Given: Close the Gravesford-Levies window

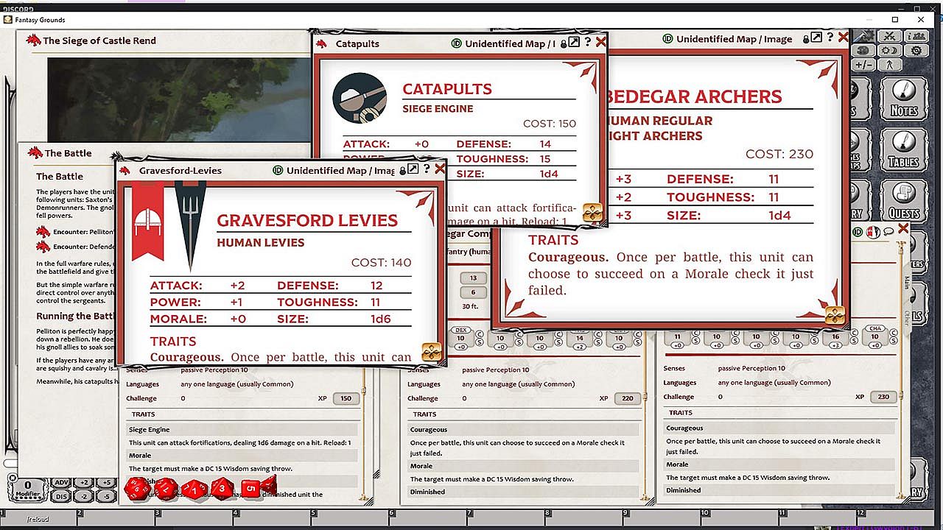Looking at the screenshot, I should coord(440,169).
